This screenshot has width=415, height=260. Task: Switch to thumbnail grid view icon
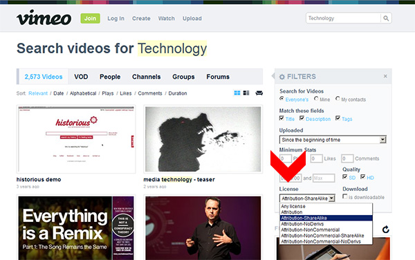point(237,93)
